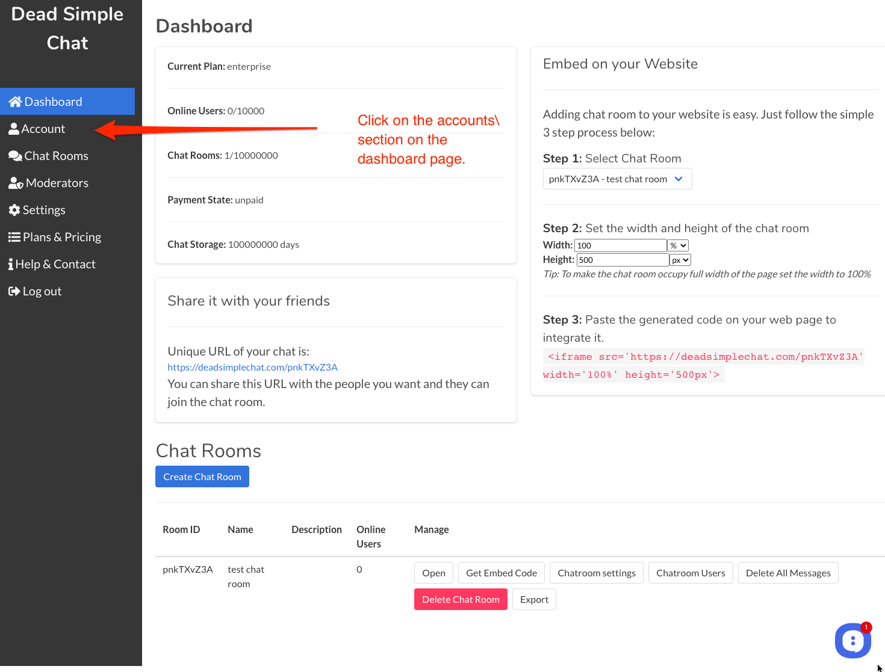This screenshot has height=672, width=885.
Task: View Plans & Pricing
Action: 67,237
